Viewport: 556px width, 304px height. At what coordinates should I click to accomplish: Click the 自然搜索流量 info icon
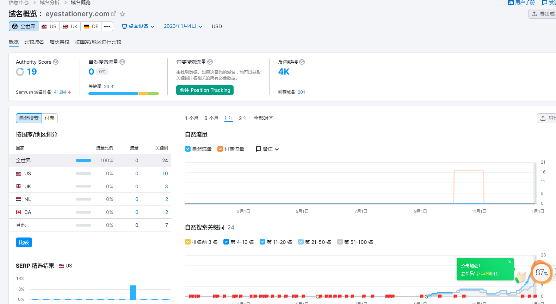coord(122,62)
